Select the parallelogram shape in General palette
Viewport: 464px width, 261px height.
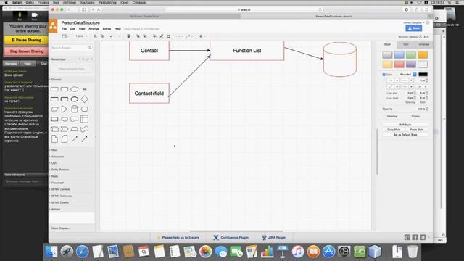54,109
